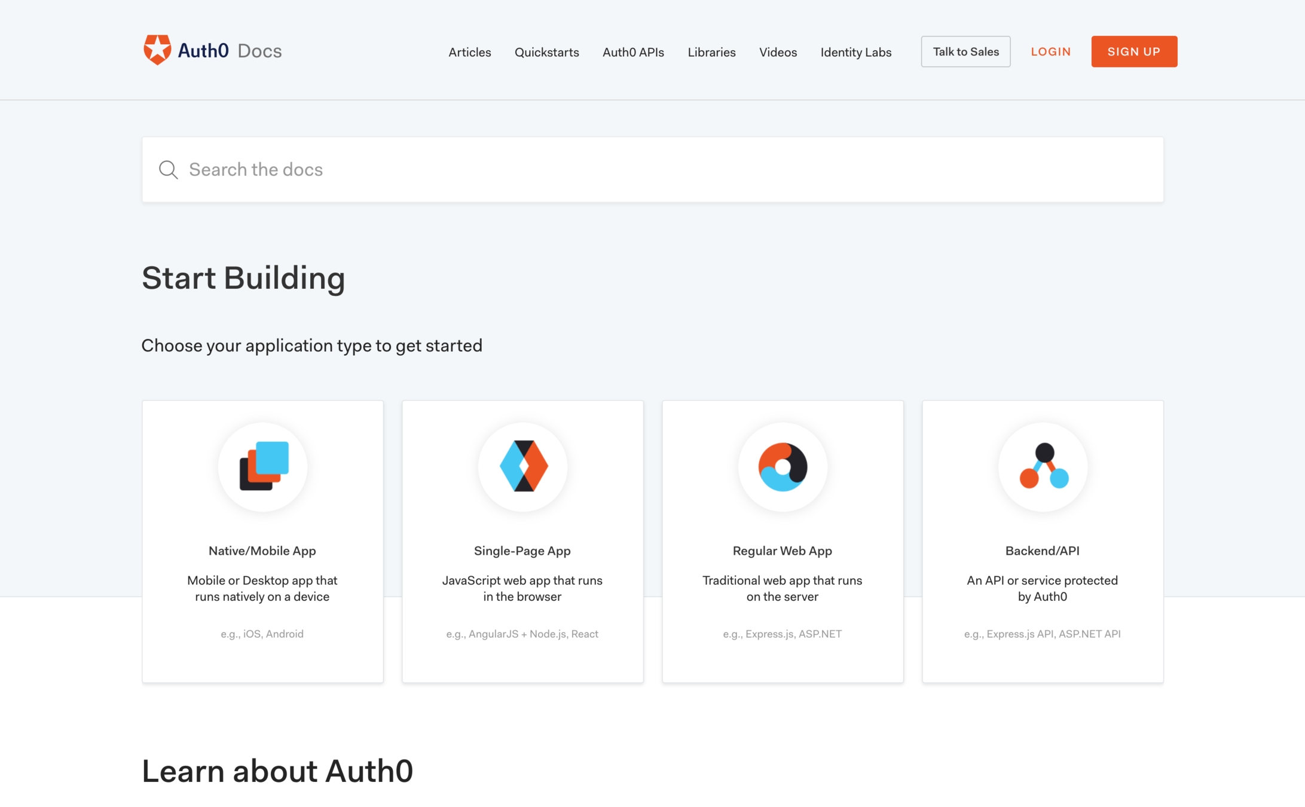Go to Auth0 APIs in navigation
Viewport: 1305px width, 807px height.
point(633,52)
